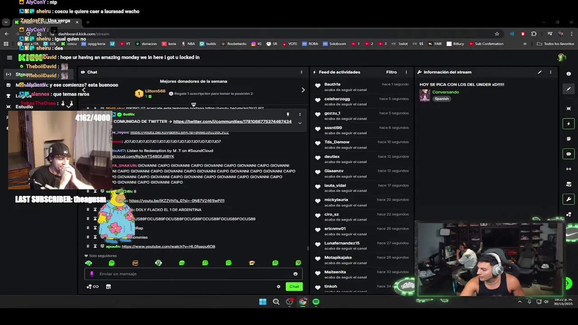Click follower tinkoh in the activity feed
This screenshot has height=325, width=578.
tap(331, 287)
